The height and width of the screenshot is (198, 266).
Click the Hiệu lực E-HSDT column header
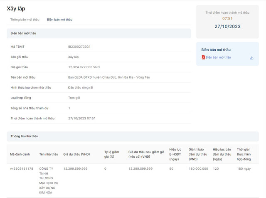(175, 154)
